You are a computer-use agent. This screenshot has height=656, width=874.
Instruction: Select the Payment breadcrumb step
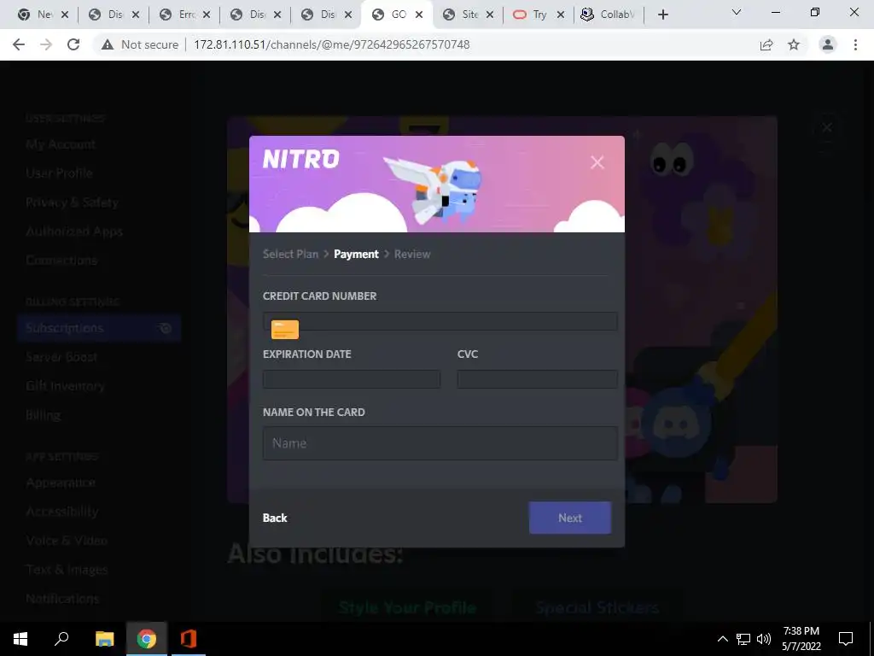click(356, 254)
